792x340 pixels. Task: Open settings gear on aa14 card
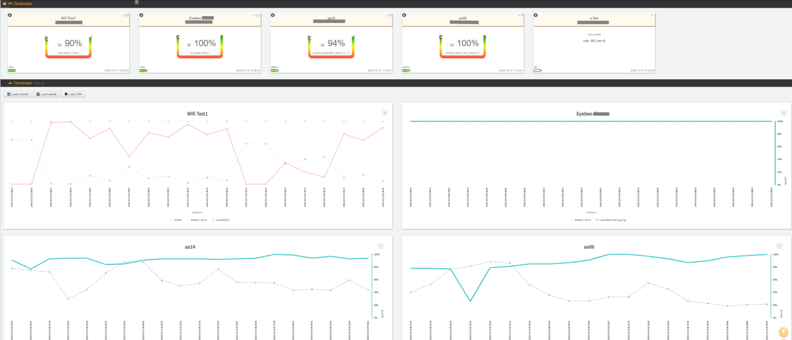tap(273, 15)
